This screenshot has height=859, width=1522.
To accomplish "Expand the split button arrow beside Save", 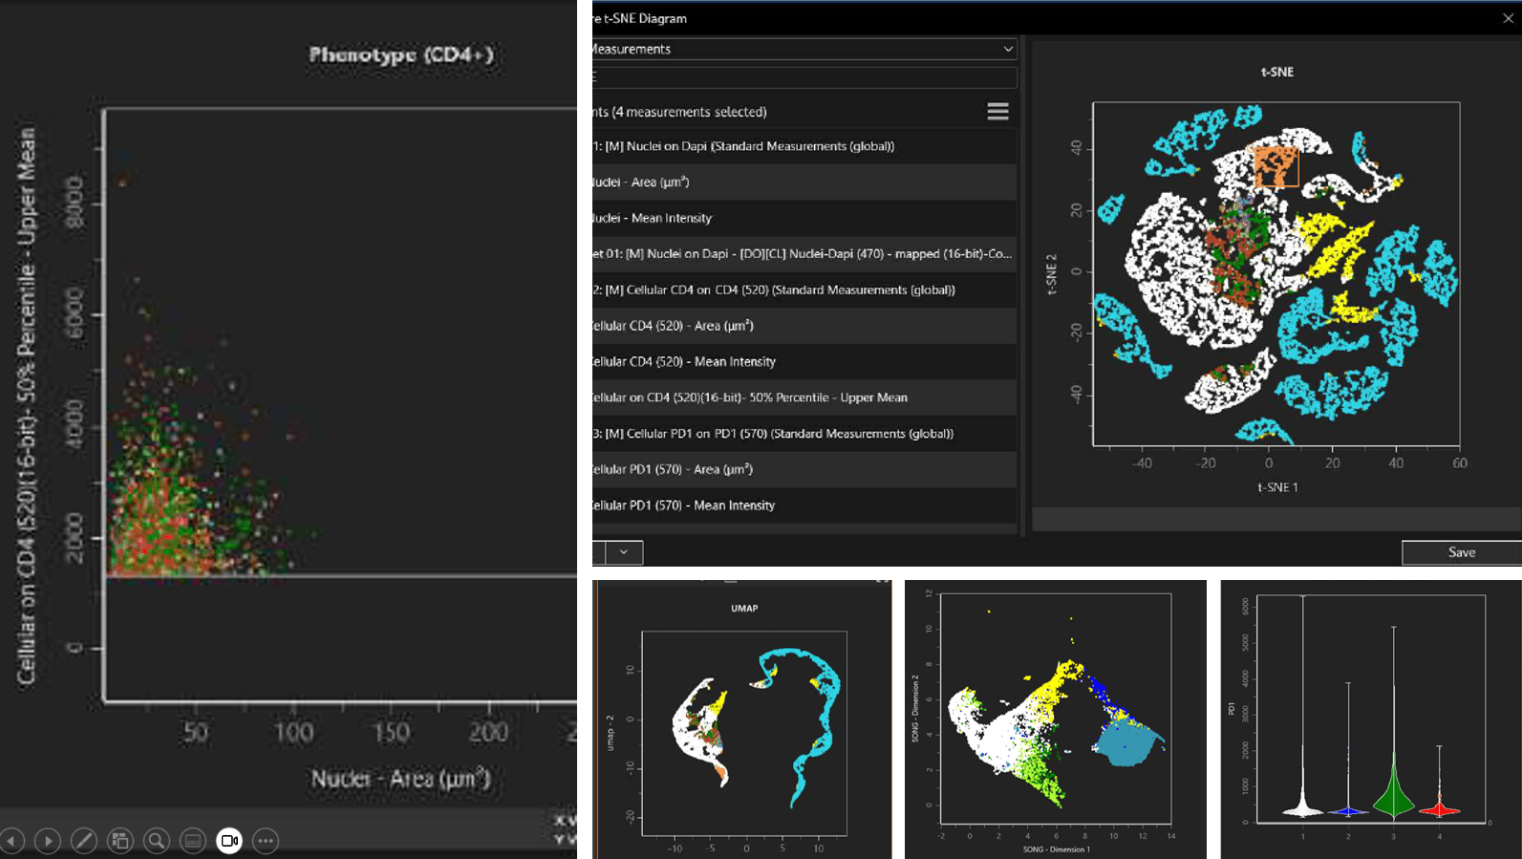I will click(x=624, y=552).
